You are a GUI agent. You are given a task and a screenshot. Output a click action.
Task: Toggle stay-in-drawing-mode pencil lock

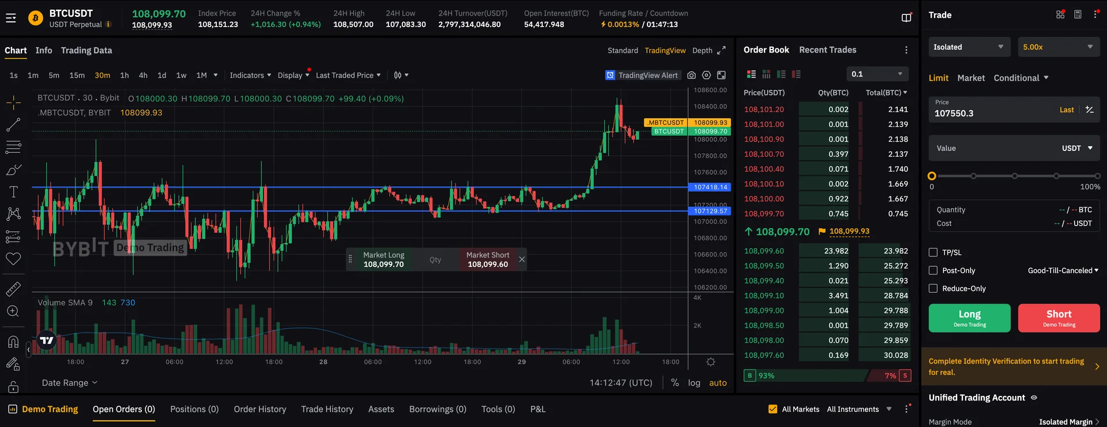click(13, 364)
